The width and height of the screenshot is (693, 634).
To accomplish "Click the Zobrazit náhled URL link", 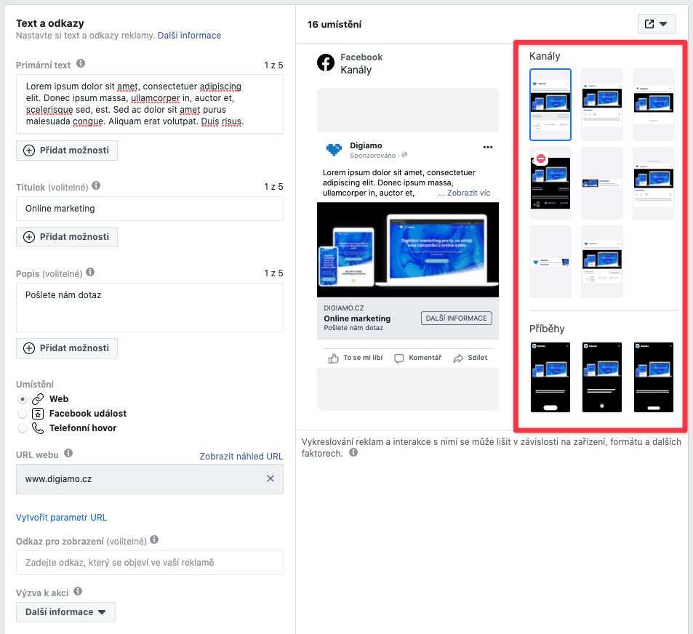I will coord(241,457).
